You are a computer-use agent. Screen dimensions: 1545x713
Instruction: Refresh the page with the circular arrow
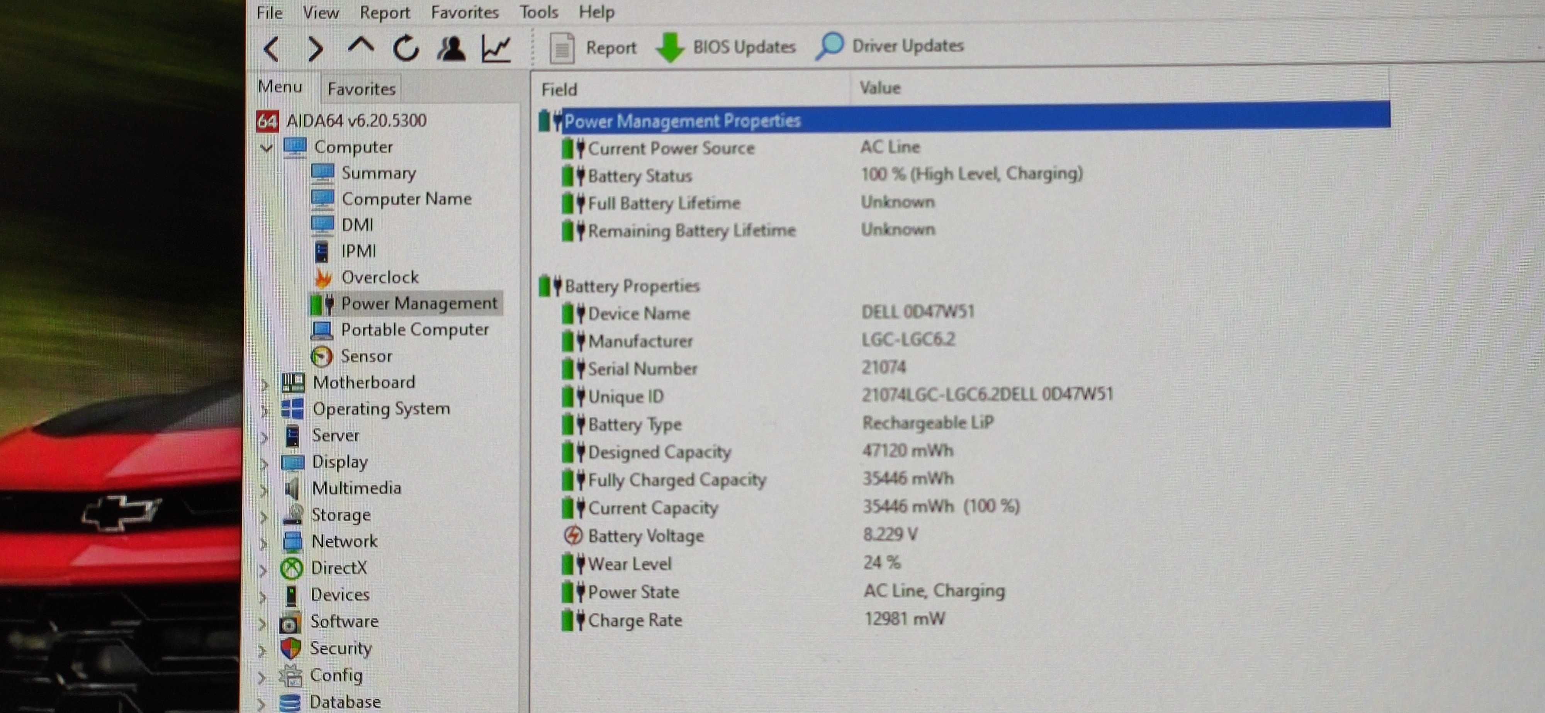pyautogui.click(x=406, y=48)
